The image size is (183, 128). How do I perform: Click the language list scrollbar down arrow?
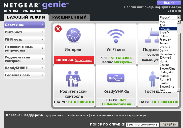(x=179, y=90)
